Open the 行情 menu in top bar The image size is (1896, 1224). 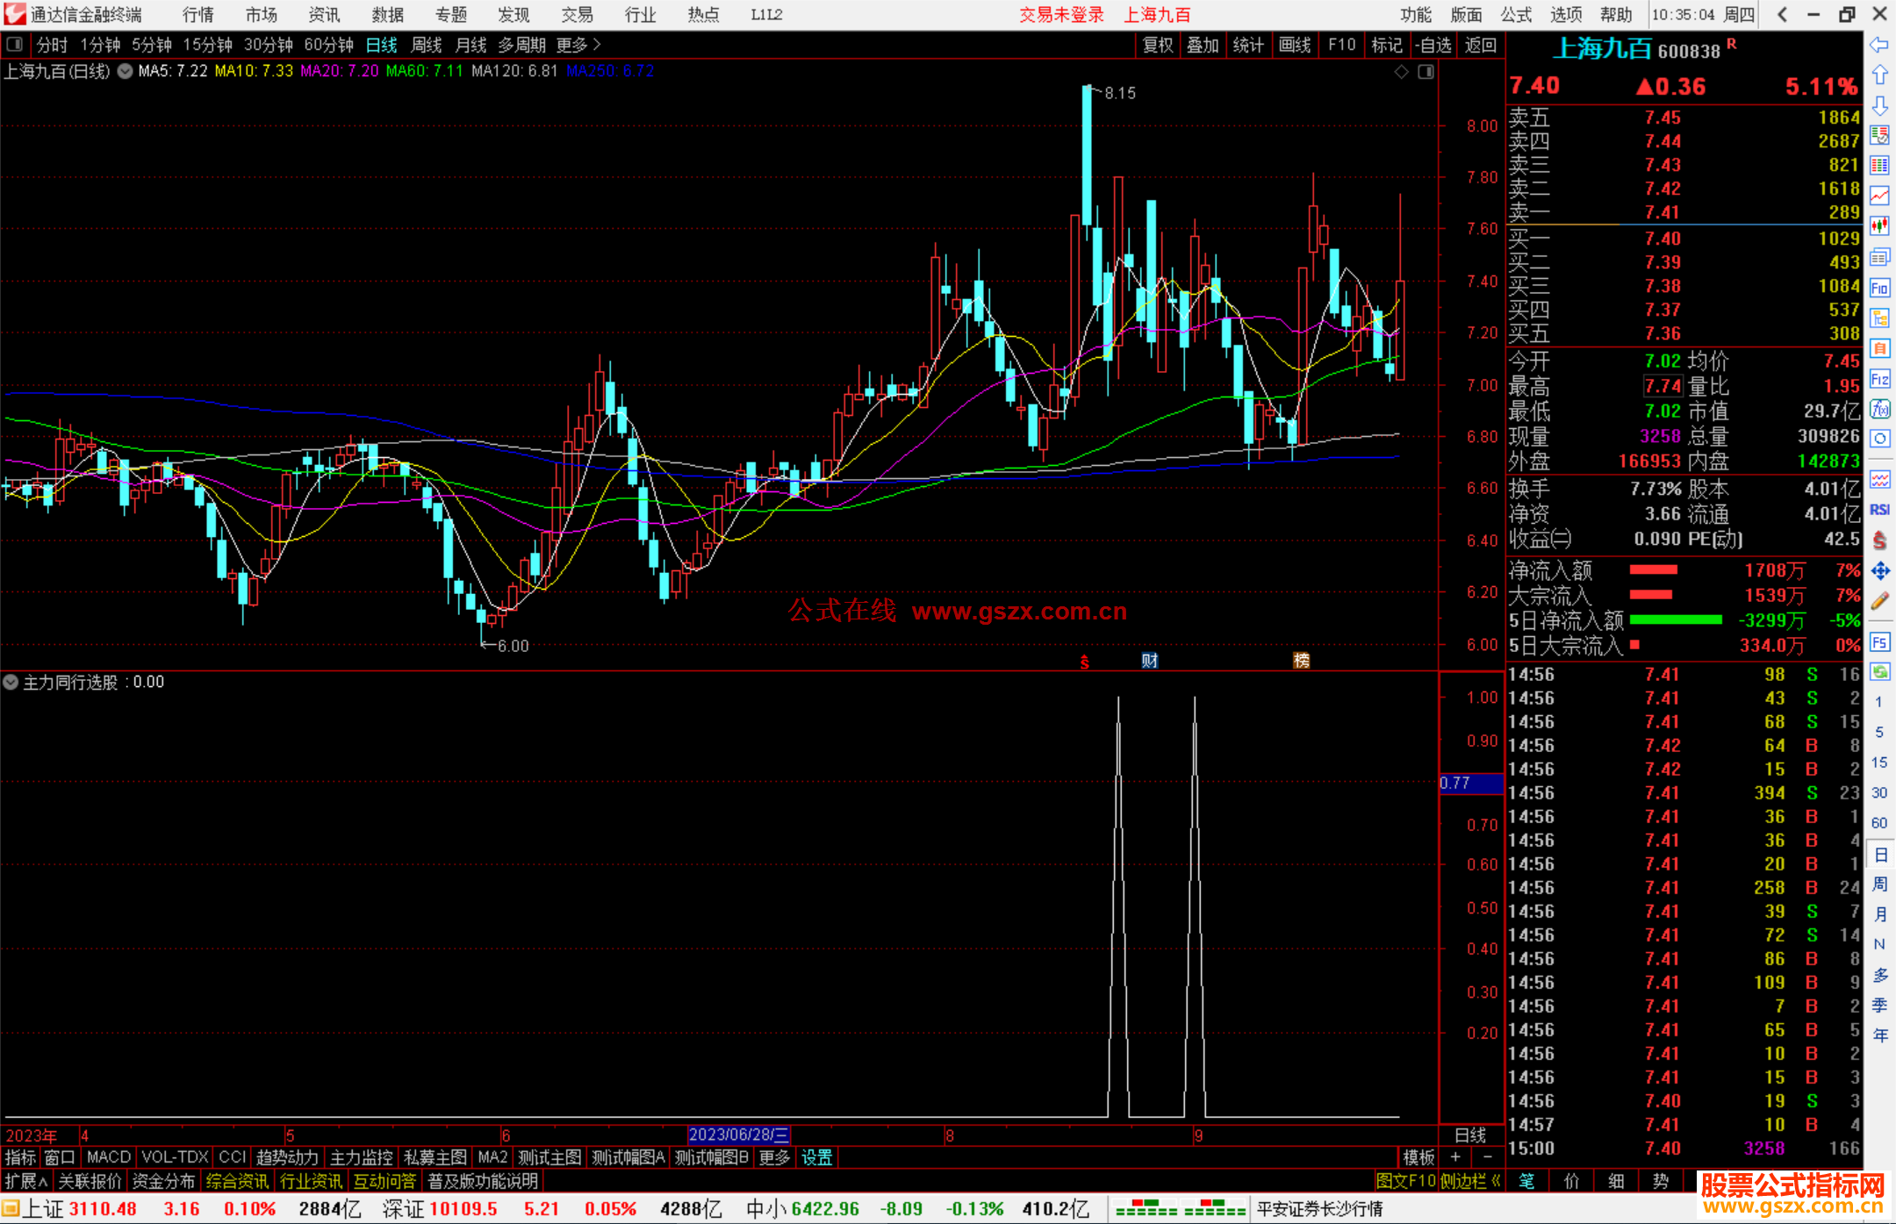[198, 15]
